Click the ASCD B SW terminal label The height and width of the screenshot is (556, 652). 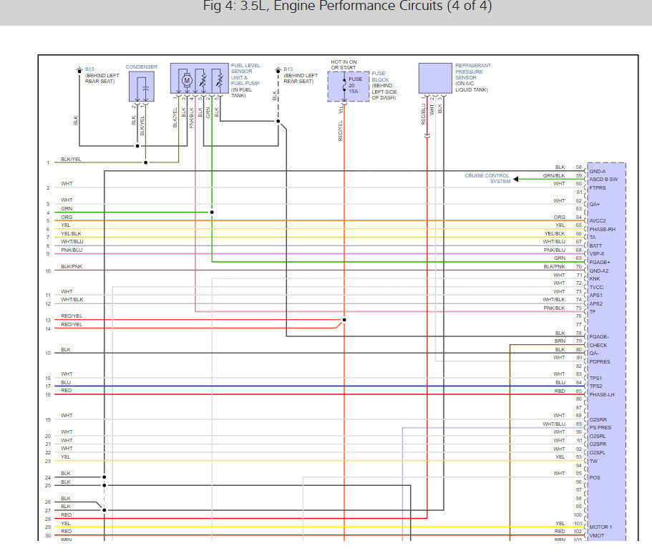[603, 179]
